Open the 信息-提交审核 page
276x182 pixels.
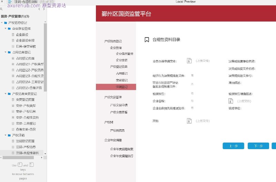pos(26,46)
